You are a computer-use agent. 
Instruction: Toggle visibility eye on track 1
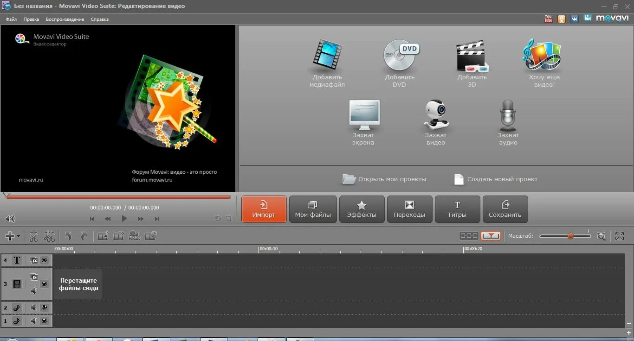click(44, 321)
